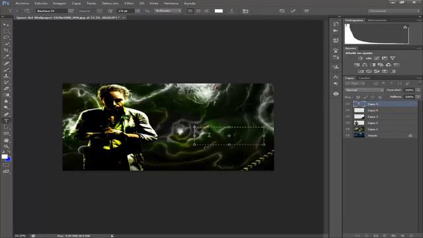The image size is (423, 238).
Task: Commit current text edits
Action: [293, 11]
